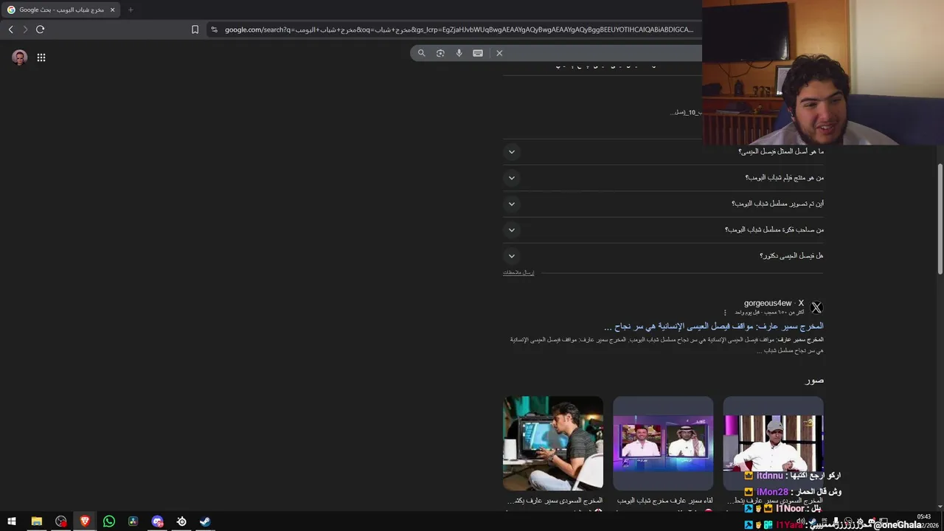The height and width of the screenshot is (531, 944).
Task: Select the Google search results tab
Action: [x=62, y=10]
